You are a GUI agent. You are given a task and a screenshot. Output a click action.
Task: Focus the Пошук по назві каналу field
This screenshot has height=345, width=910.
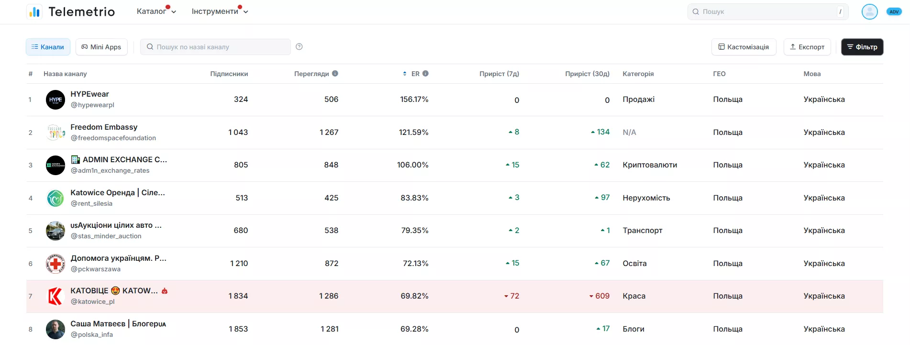point(215,47)
